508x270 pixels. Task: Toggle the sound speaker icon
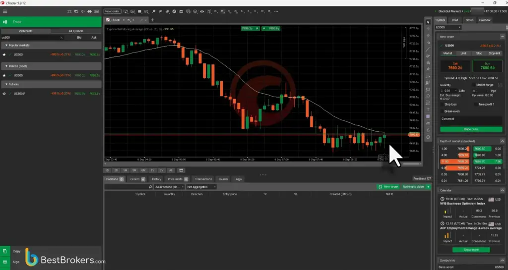pos(83,11)
